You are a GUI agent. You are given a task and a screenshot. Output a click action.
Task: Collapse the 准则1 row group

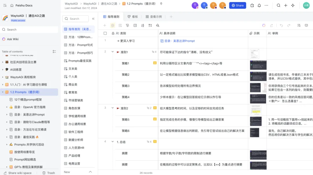pos(112,52)
